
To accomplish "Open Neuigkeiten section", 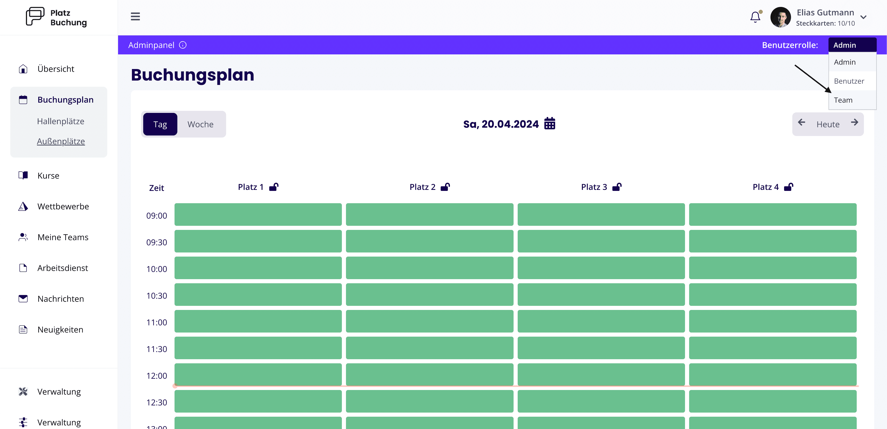I will coord(60,329).
